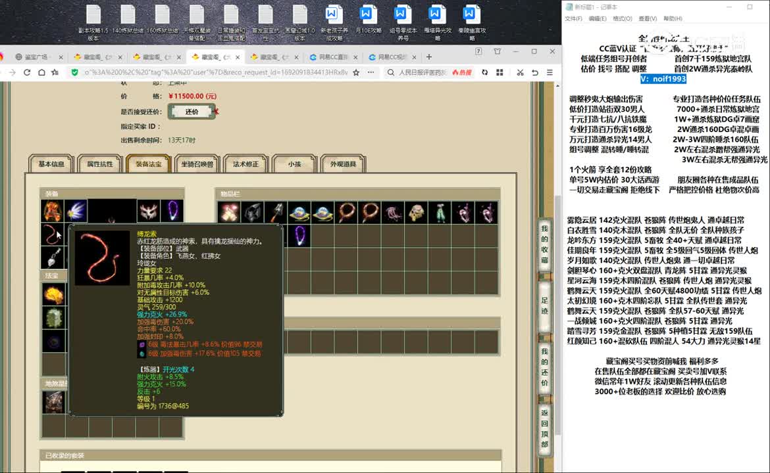770x473 pixels.
Task: Click the Notepad line starting 雾隐云居 142克火混队
Action: point(655,220)
